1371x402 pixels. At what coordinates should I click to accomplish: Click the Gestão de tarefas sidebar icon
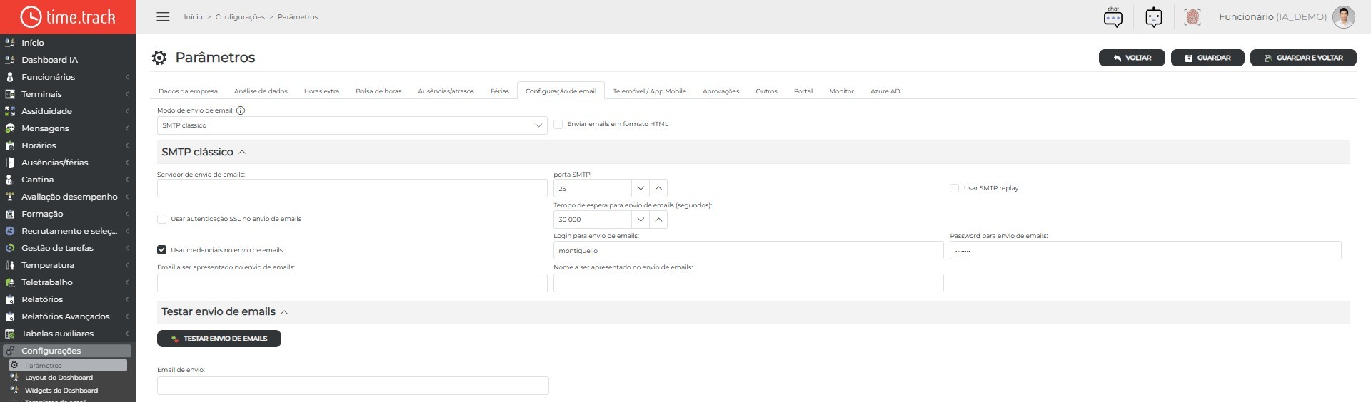10,248
